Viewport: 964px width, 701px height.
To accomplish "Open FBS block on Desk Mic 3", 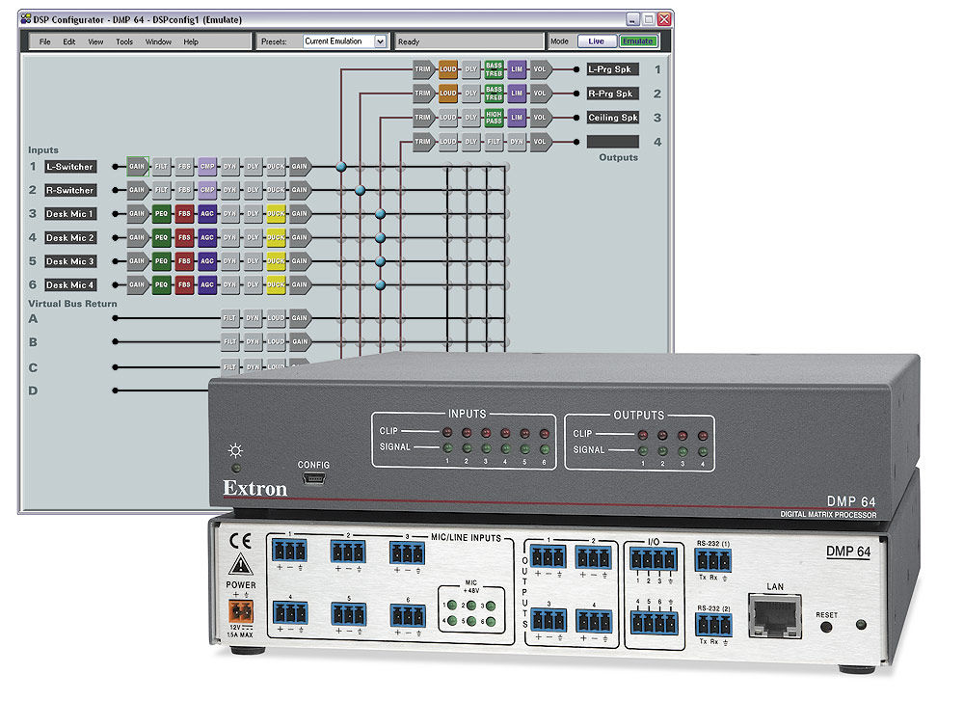I will point(184,260).
